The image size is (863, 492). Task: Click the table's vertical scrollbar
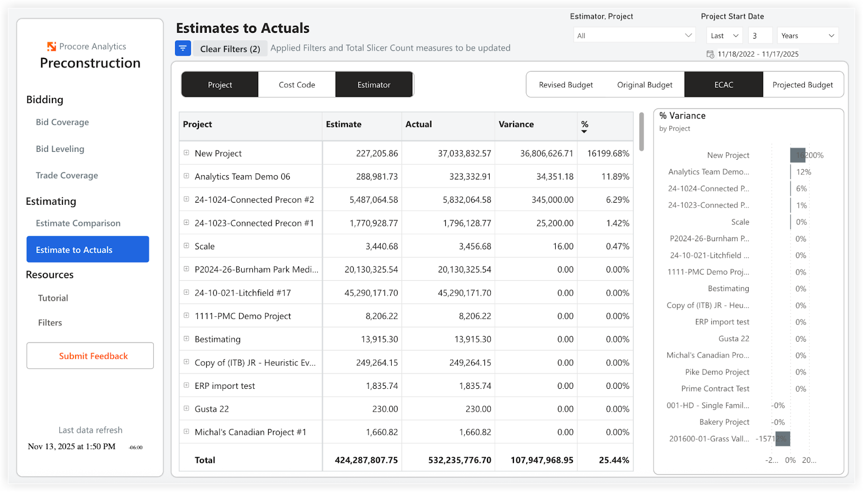(641, 132)
